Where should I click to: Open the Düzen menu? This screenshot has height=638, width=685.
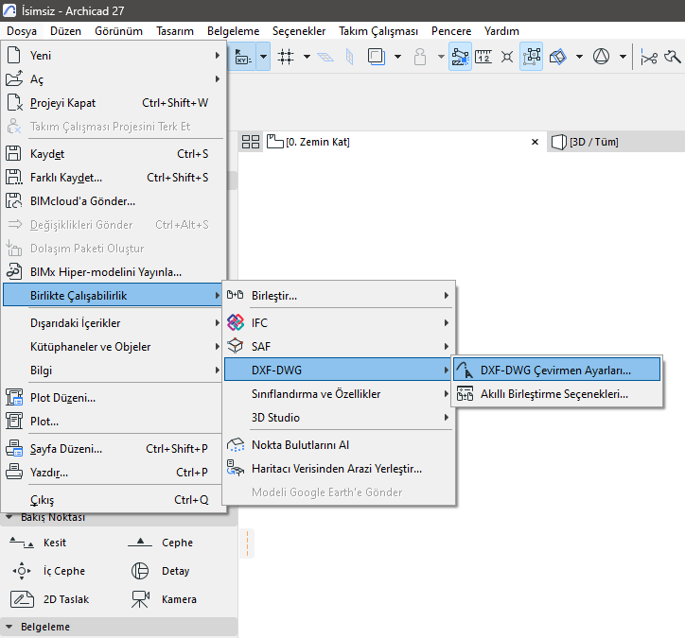(x=65, y=31)
